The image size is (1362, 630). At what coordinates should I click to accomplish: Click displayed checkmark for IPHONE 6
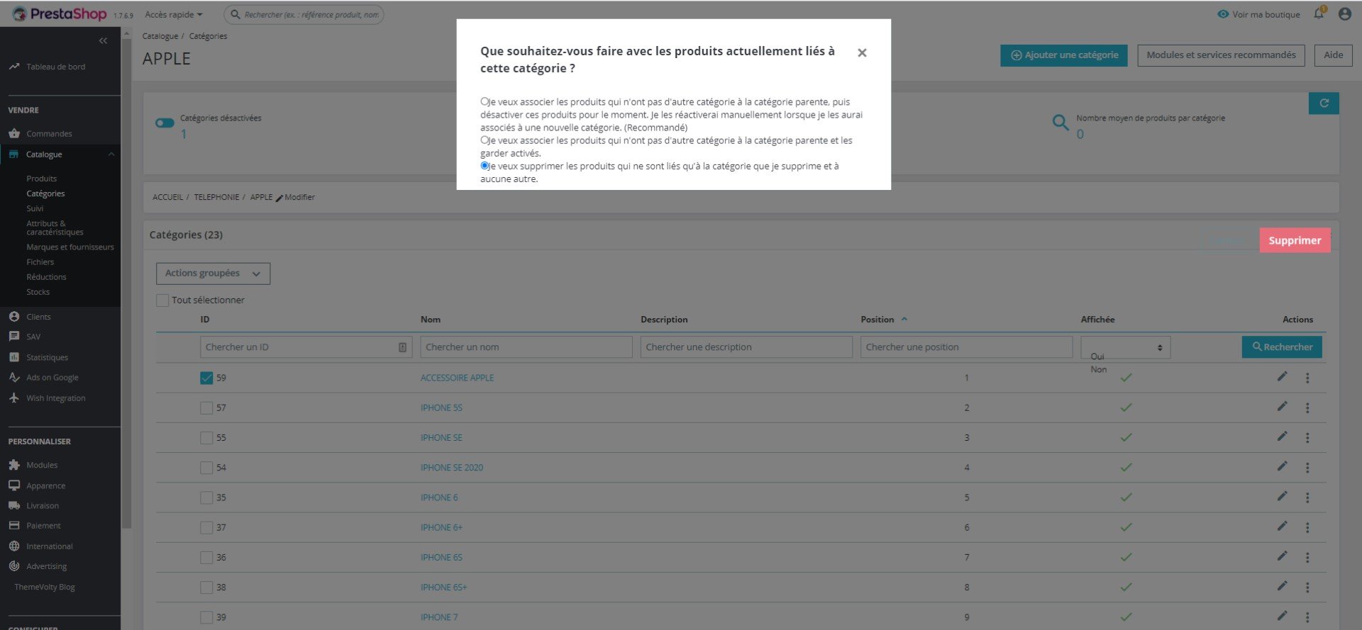pyautogui.click(x=1126, y=497)
